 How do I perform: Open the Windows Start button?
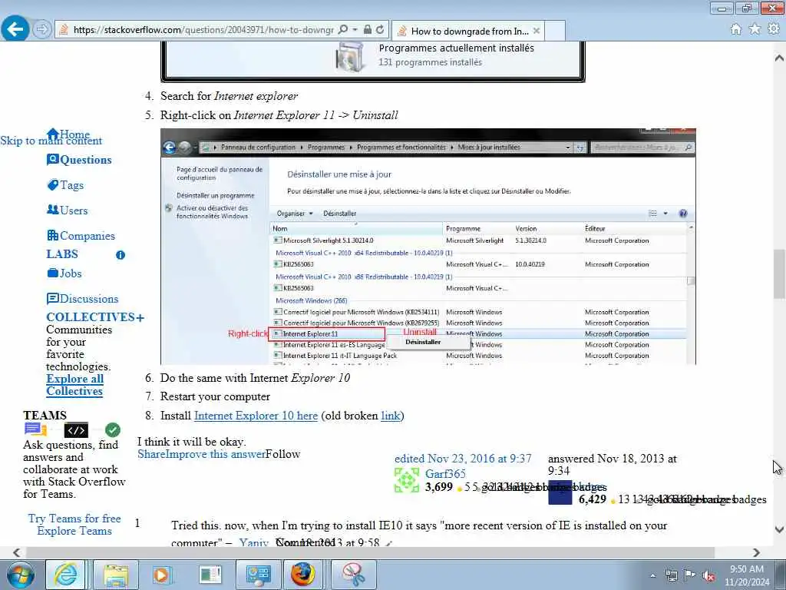pyautogui.click(x=21, y=575)
